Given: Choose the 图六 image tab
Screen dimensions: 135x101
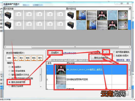Looking at the screenshot, I should tap(40, 58).
